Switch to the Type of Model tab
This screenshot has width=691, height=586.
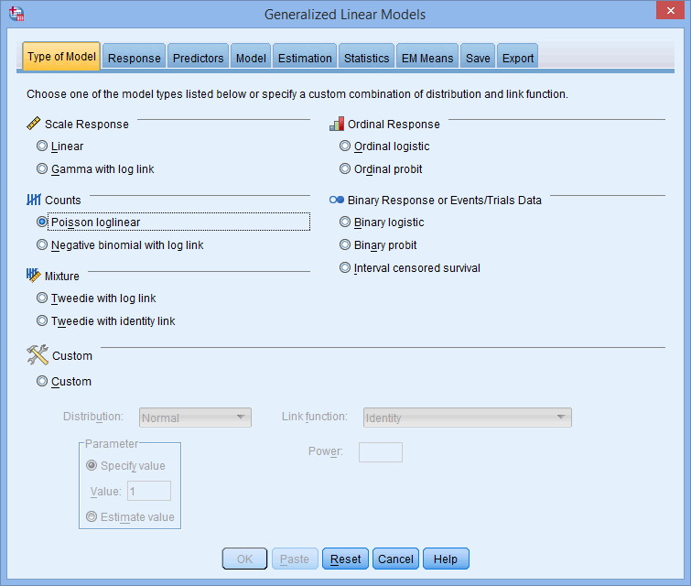click(x=61, y=57)
